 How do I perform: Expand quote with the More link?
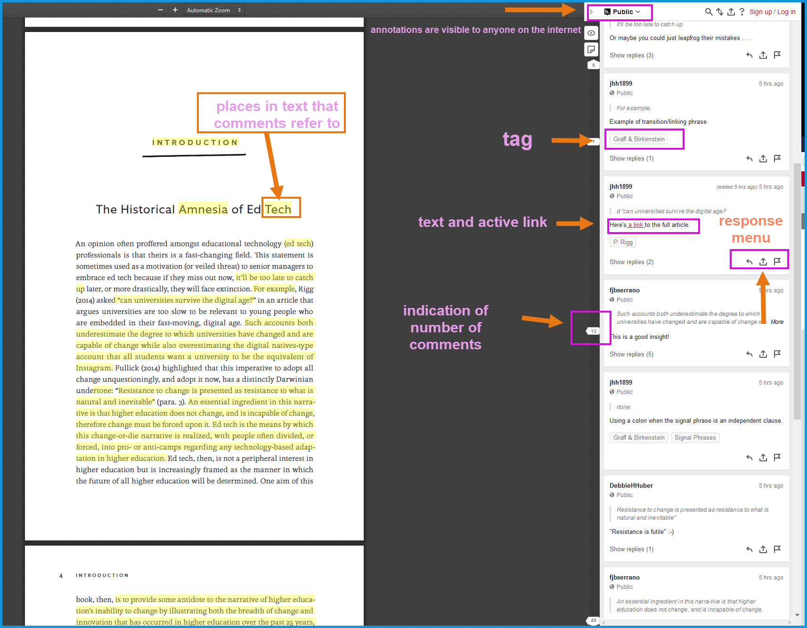[x=777, y=322]
